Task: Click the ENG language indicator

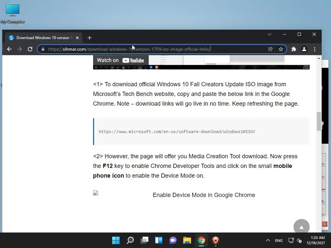Action: 279,240
